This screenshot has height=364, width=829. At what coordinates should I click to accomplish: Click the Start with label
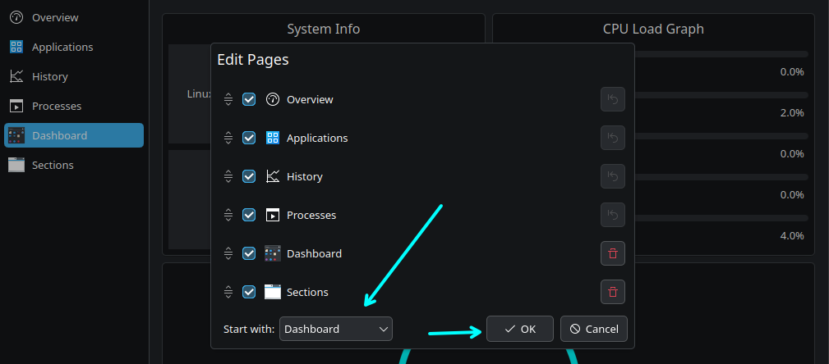249,330
